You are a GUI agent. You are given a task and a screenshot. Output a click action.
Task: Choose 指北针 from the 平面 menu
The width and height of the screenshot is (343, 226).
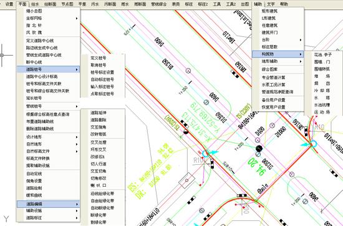34,26
